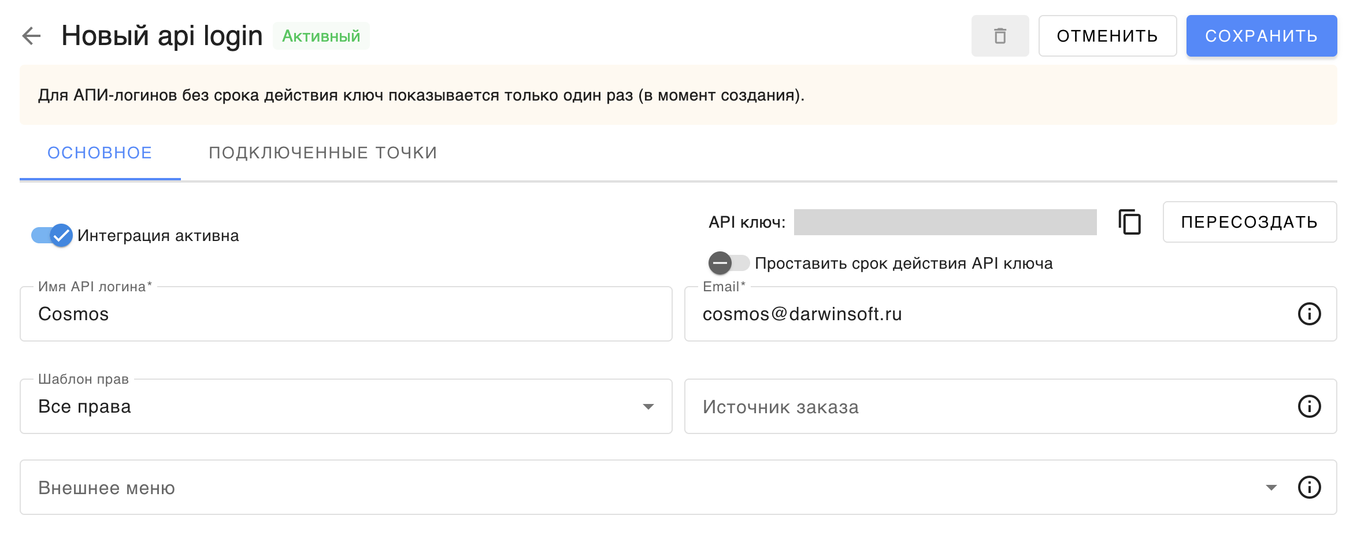Regenerate key with Пересоздать button

point(1250,222)
